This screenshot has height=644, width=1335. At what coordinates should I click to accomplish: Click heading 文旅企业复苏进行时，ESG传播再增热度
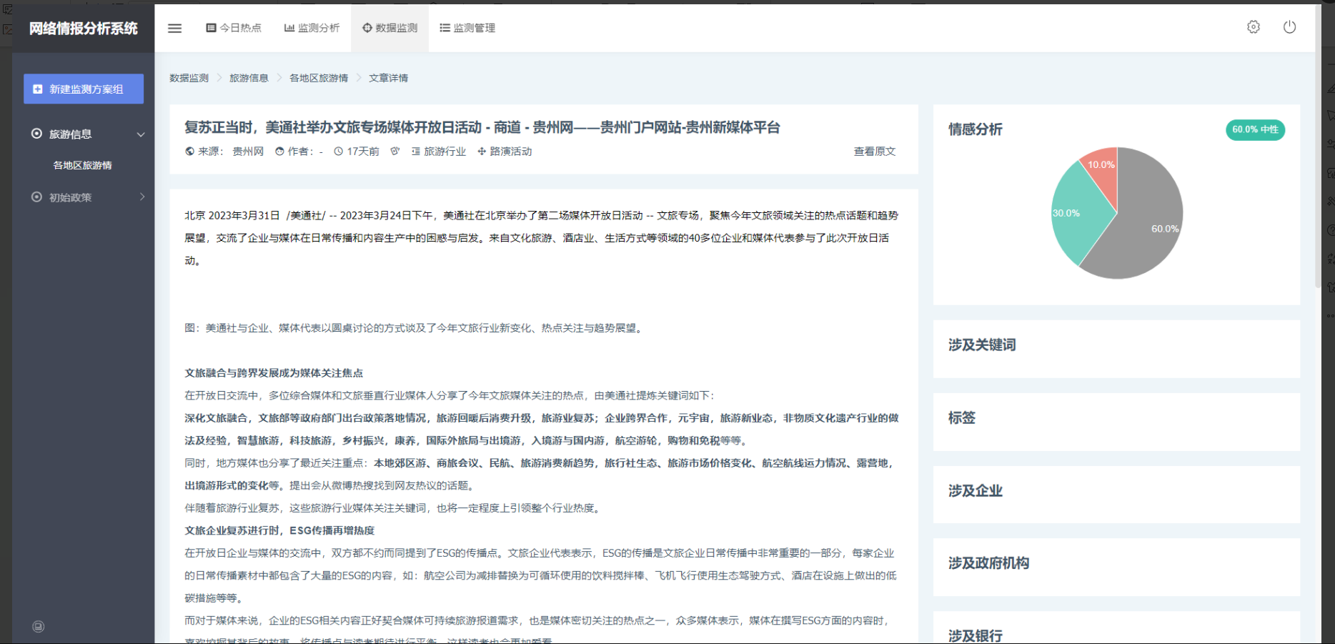point(279,530)
